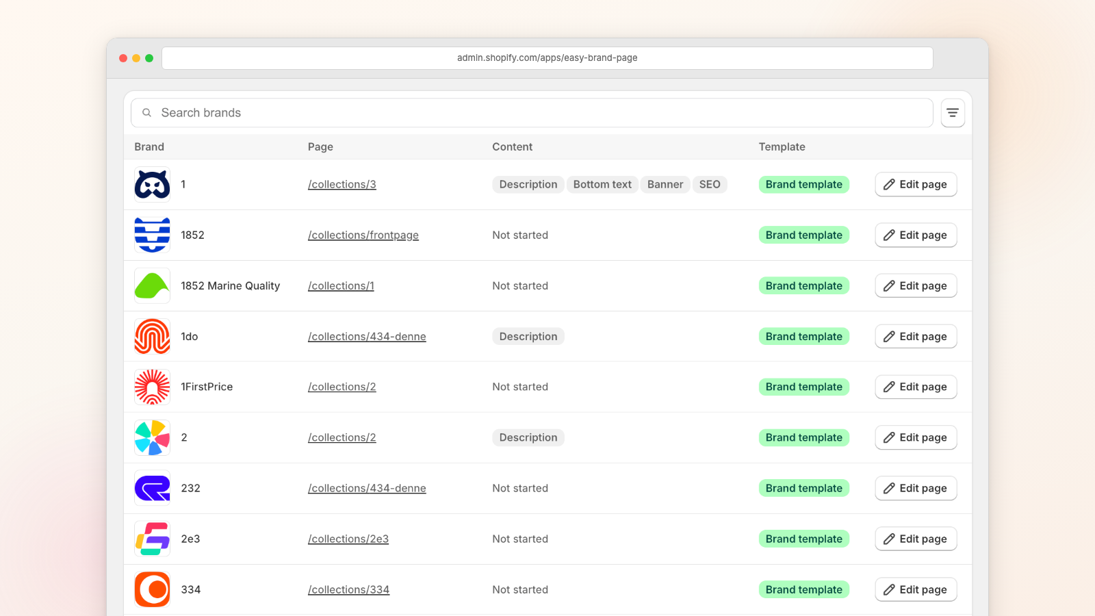1095x616 pixels.
Task: Click Edit page for brand 1
Action: 916,185
